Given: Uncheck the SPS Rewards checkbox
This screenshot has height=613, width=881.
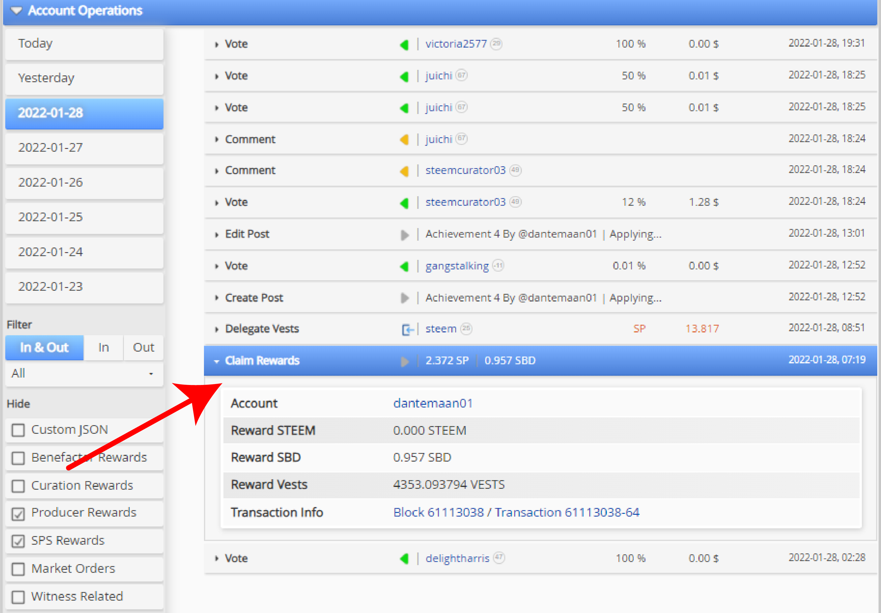Looking at the screenshot, I should tap(18, 541).
